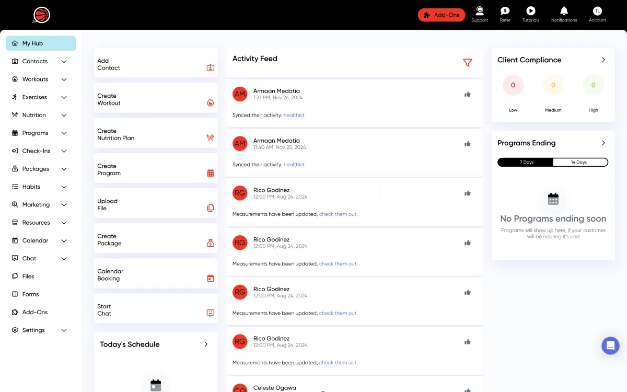Click the My Hub home icon
The height and width of the screenshot is (392, 627).
15,43
